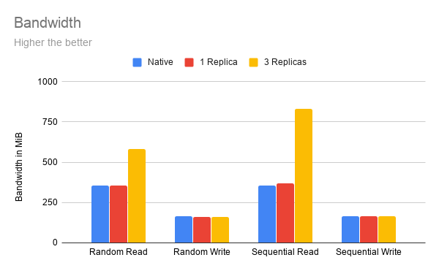
Task: Select the 1 Replica legend label
Action: click(x=219, y=62)
